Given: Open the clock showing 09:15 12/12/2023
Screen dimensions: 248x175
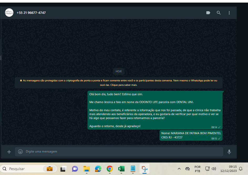Looking at the screenshot, I should click(x=228, y=169).
